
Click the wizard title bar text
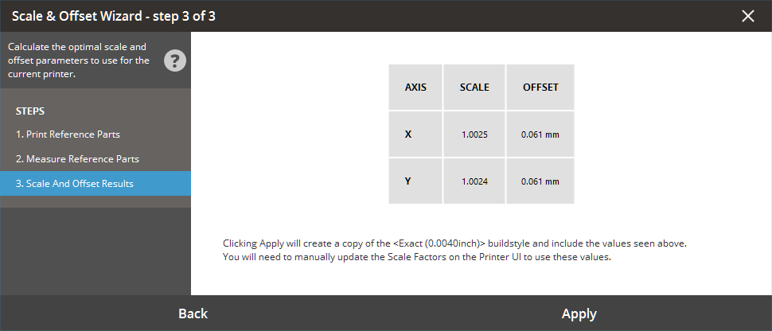pyautogui.click(x=113, y=16)
